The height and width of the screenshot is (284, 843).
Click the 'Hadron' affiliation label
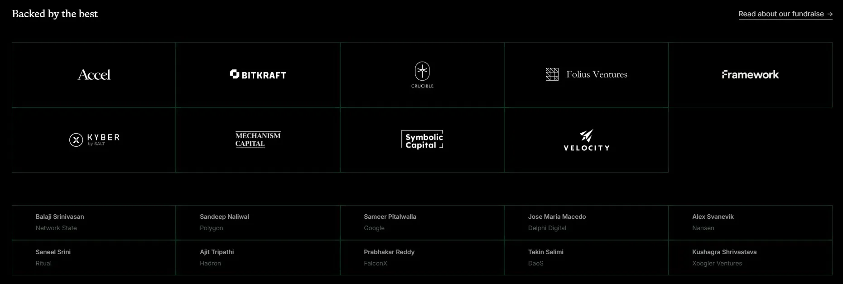point(211,263)
